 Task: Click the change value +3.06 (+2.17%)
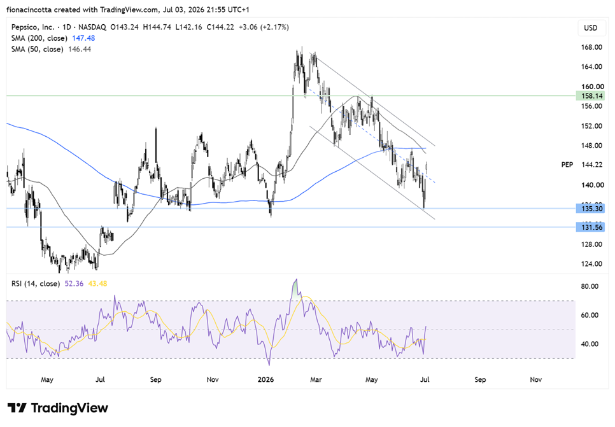tap(264, 27)
